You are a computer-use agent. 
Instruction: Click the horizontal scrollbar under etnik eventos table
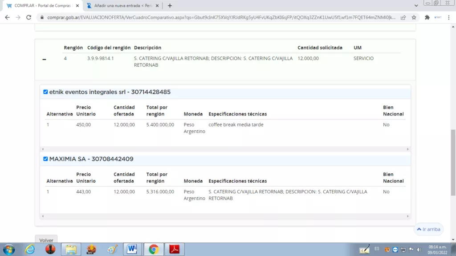click(224, 149)
